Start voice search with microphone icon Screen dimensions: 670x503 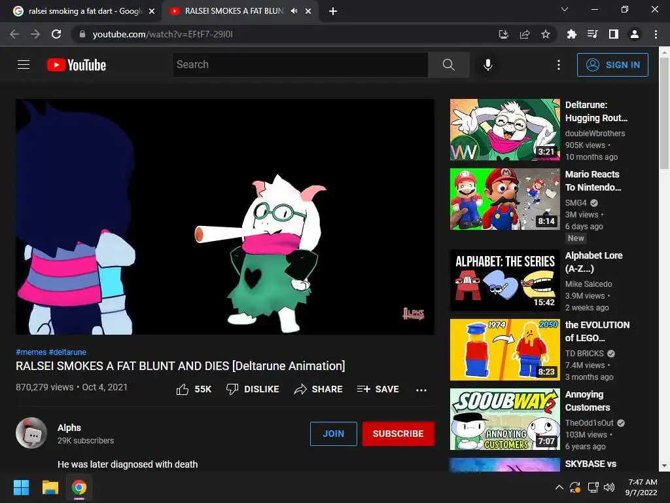pyautogui.click(x=488, y=65)
